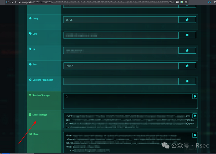
Task: Click inside the Local Storage text area
Action: coord(127,121)
